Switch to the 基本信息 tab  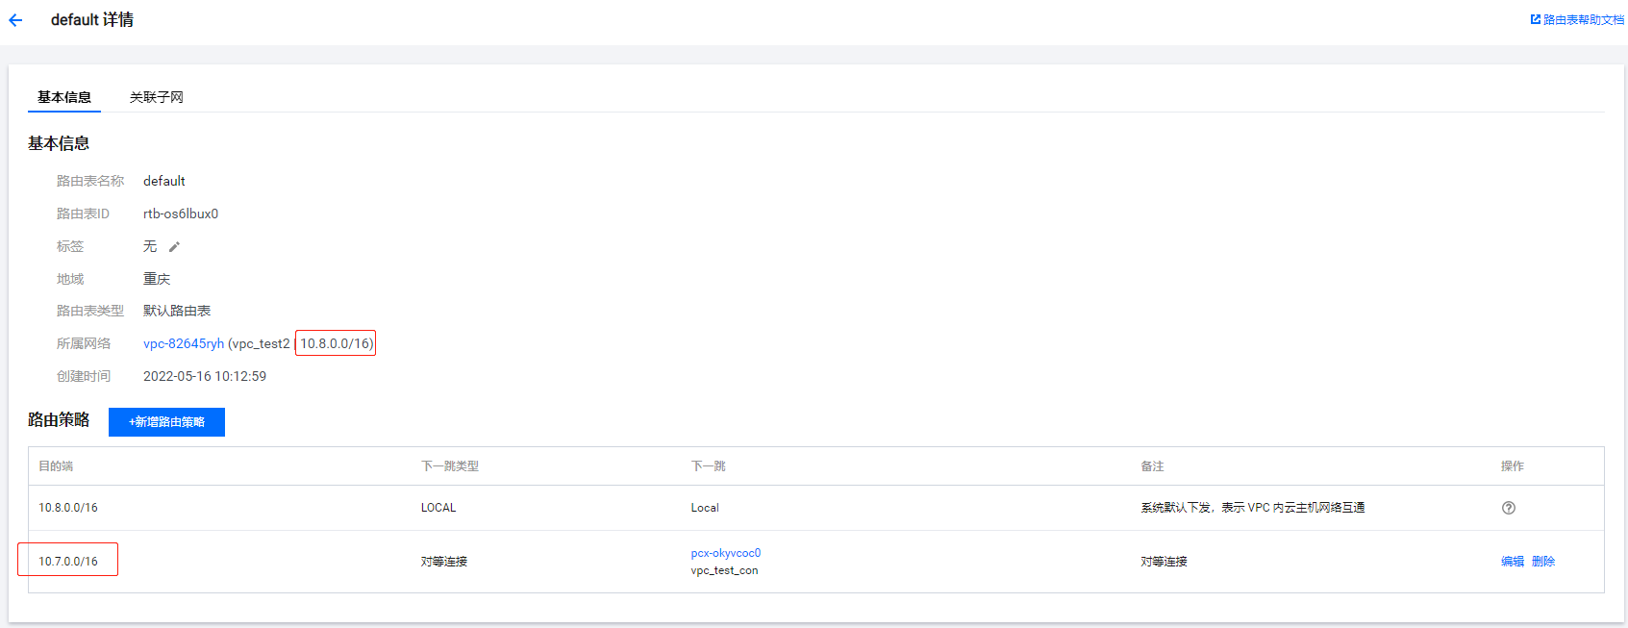64,97
